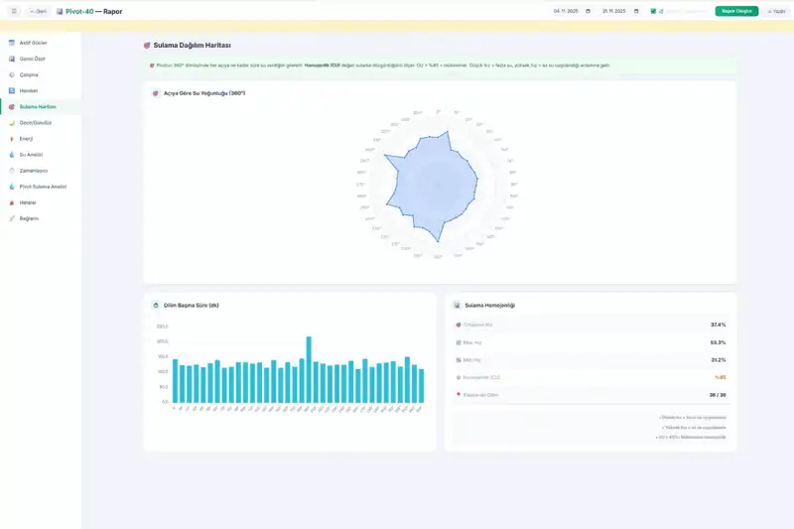Click the Rapor Oluştur button
Screen dimensions: 794x529
tap(738, 11)
